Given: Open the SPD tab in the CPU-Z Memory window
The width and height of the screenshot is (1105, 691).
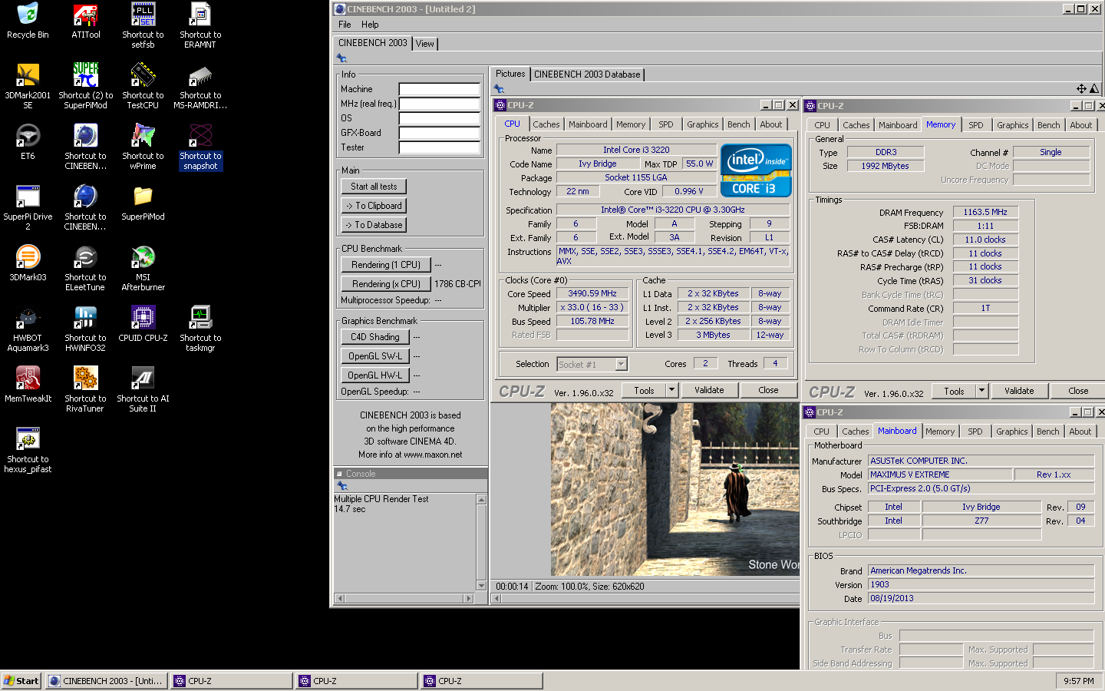Looking at the screenshot, I should pos(976,125).
